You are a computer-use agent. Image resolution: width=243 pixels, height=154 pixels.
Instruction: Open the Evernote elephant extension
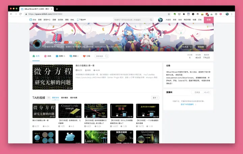click(175, 14)
